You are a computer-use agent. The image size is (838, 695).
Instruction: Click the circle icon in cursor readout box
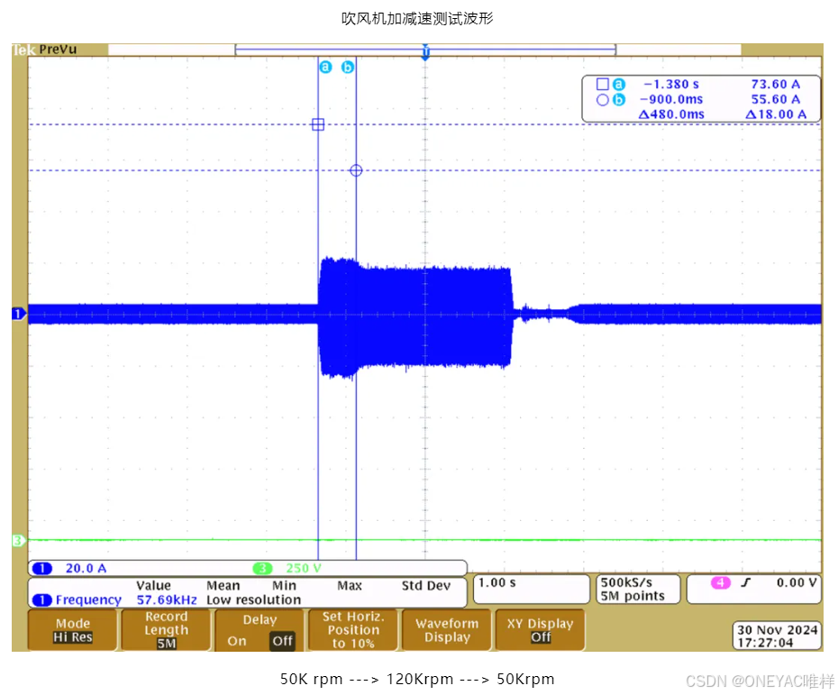pos(602,99)
